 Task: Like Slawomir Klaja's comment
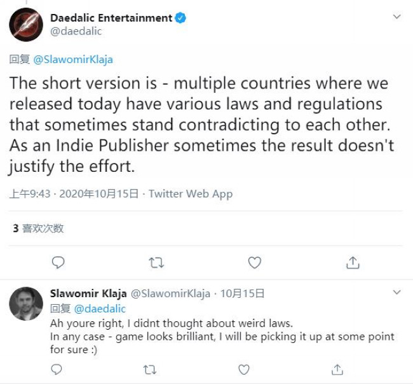tap(243, 369)
